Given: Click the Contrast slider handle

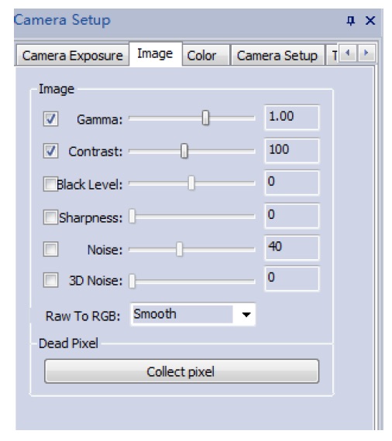Looking at the screenshot, I should (184, 151).
